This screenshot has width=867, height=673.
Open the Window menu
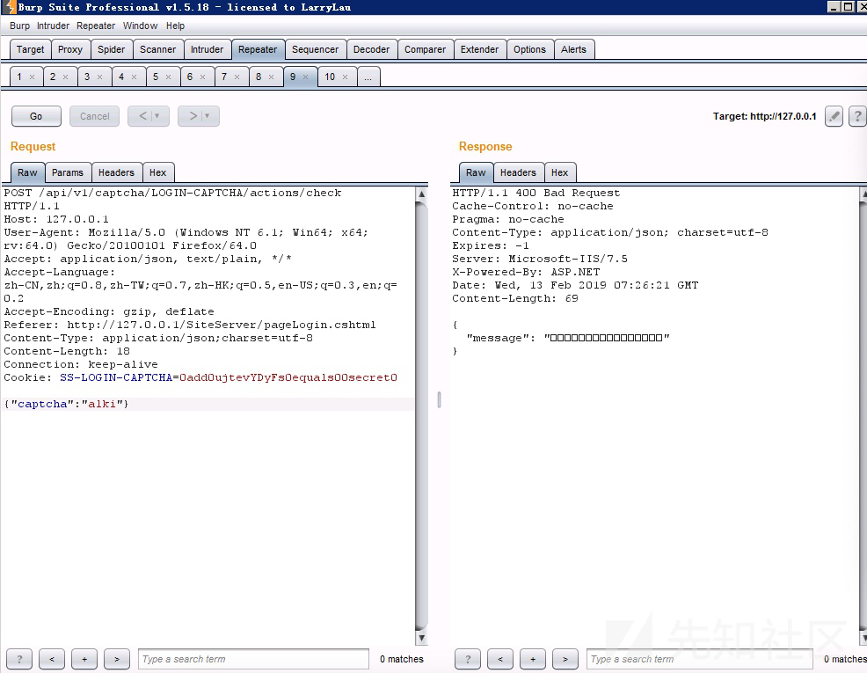140,26
